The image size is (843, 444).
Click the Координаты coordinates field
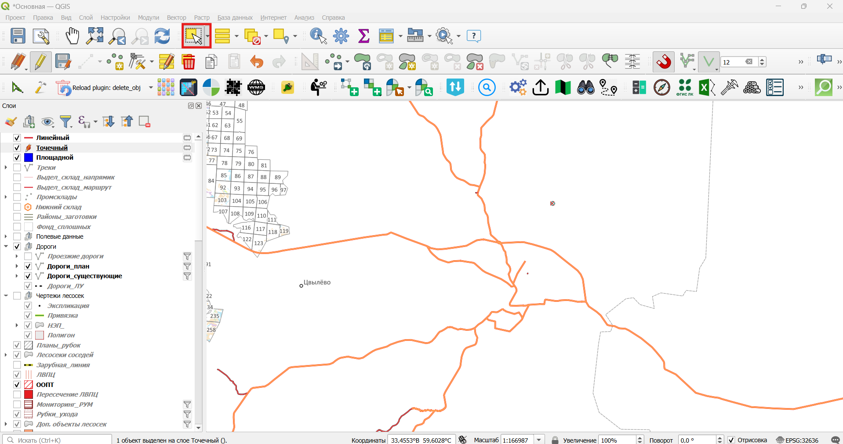421,440
